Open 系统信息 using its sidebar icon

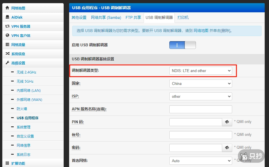[x=7, y=53]
